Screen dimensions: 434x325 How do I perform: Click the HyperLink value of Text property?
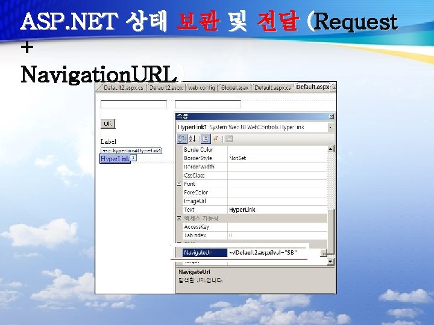pyautogui.click(x=242, y=210)
